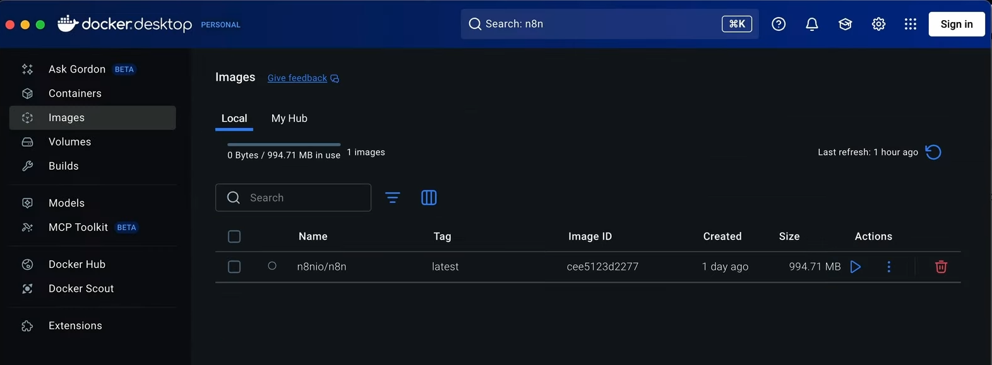
Task: Sort by the Created column header
Action: click(722, 236)
